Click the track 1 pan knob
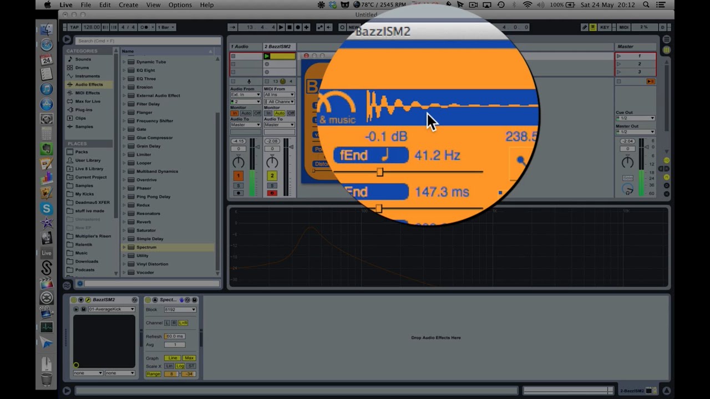This screenshot has height=399, width=710. click(239, 162)
